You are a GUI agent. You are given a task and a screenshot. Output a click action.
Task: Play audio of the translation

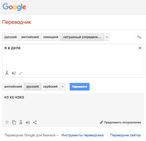(x=28, y=123)
